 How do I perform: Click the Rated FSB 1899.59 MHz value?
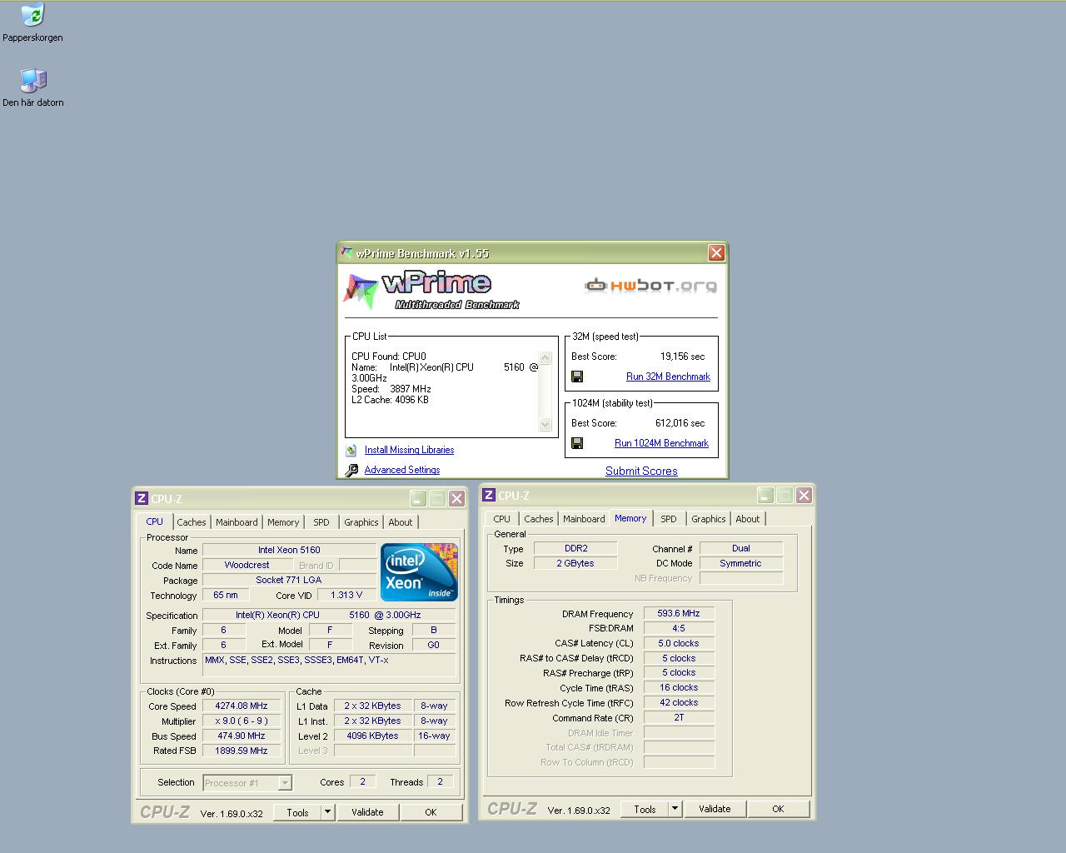coord(242,751)
